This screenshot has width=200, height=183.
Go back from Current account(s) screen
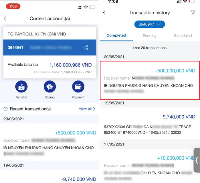(x=5, y=19)
